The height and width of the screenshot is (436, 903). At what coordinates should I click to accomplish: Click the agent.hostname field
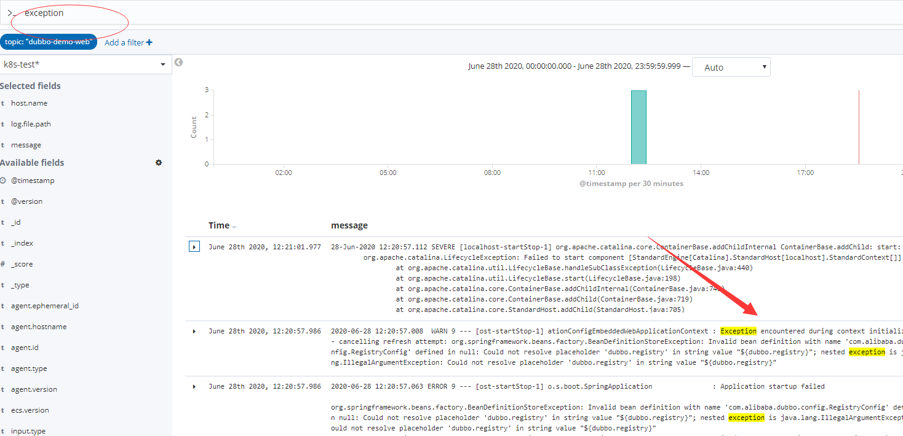[39, 327]
